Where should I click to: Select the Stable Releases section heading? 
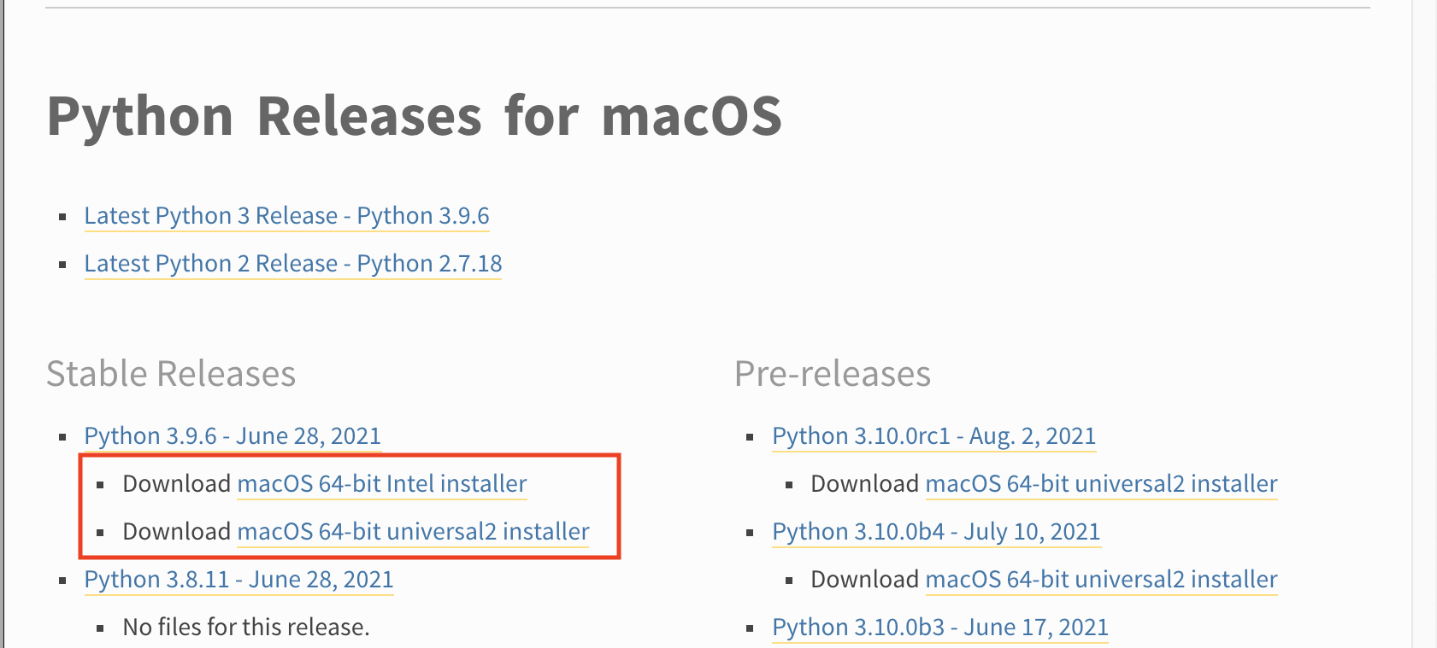[171, 373]
